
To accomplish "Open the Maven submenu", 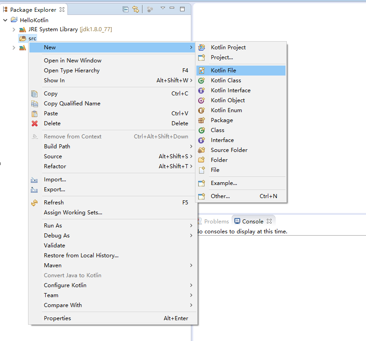I will (112, 265).
